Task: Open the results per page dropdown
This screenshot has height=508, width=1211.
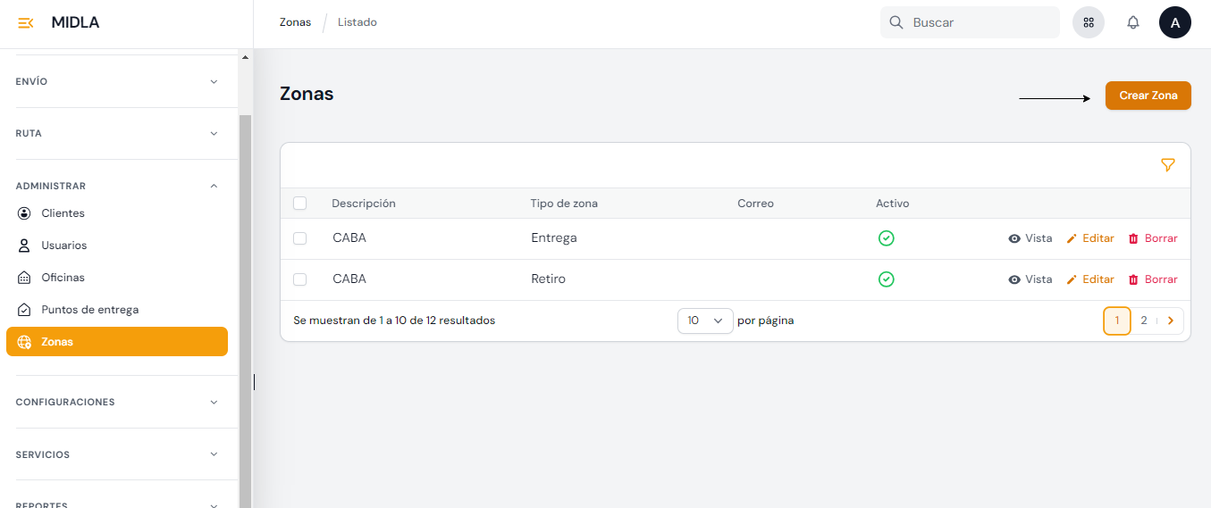Action: [704, 321]
